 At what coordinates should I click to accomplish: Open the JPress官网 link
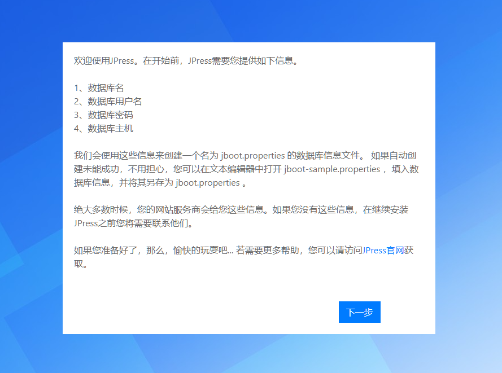click(x=383, y=250)
